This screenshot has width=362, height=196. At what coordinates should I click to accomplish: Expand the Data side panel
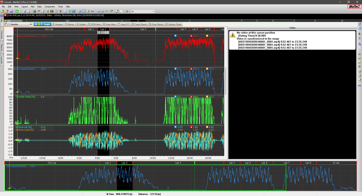pos(2,20)
